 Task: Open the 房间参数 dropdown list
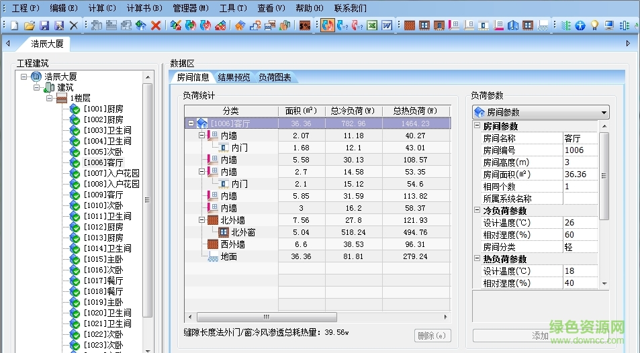(x=604, y=112)
